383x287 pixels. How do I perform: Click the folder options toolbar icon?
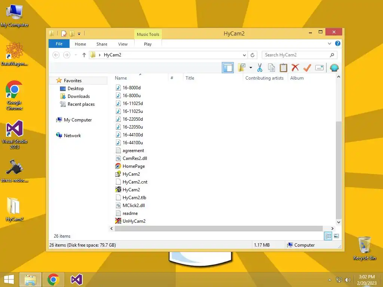pos(242,68)
